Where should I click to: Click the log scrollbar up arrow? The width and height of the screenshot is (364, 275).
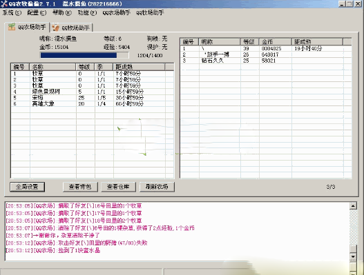click(x=353, y=205)
